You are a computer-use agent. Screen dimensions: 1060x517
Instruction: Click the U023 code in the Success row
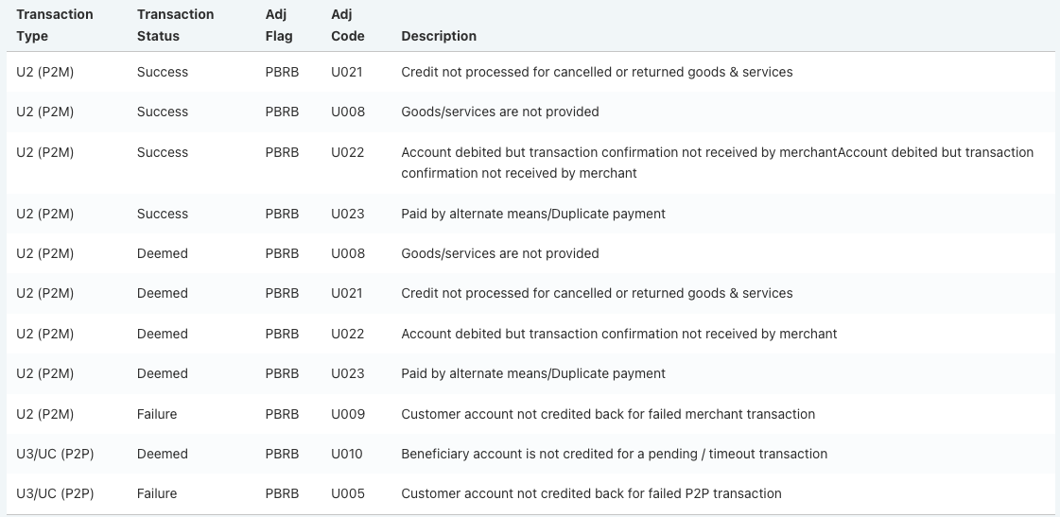pos(346,214)
